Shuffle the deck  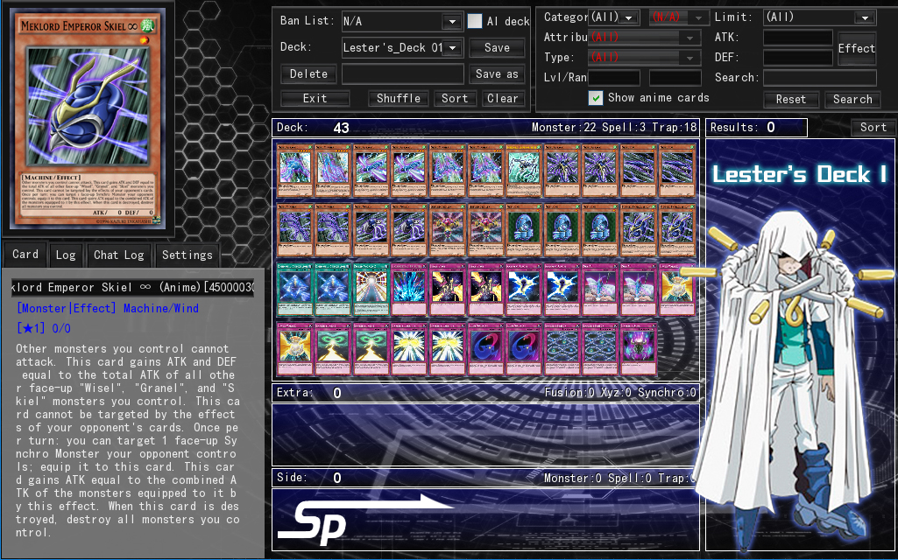398,98
